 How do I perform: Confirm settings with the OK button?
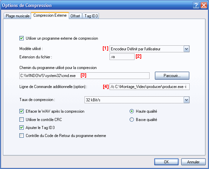pos(166,162)
